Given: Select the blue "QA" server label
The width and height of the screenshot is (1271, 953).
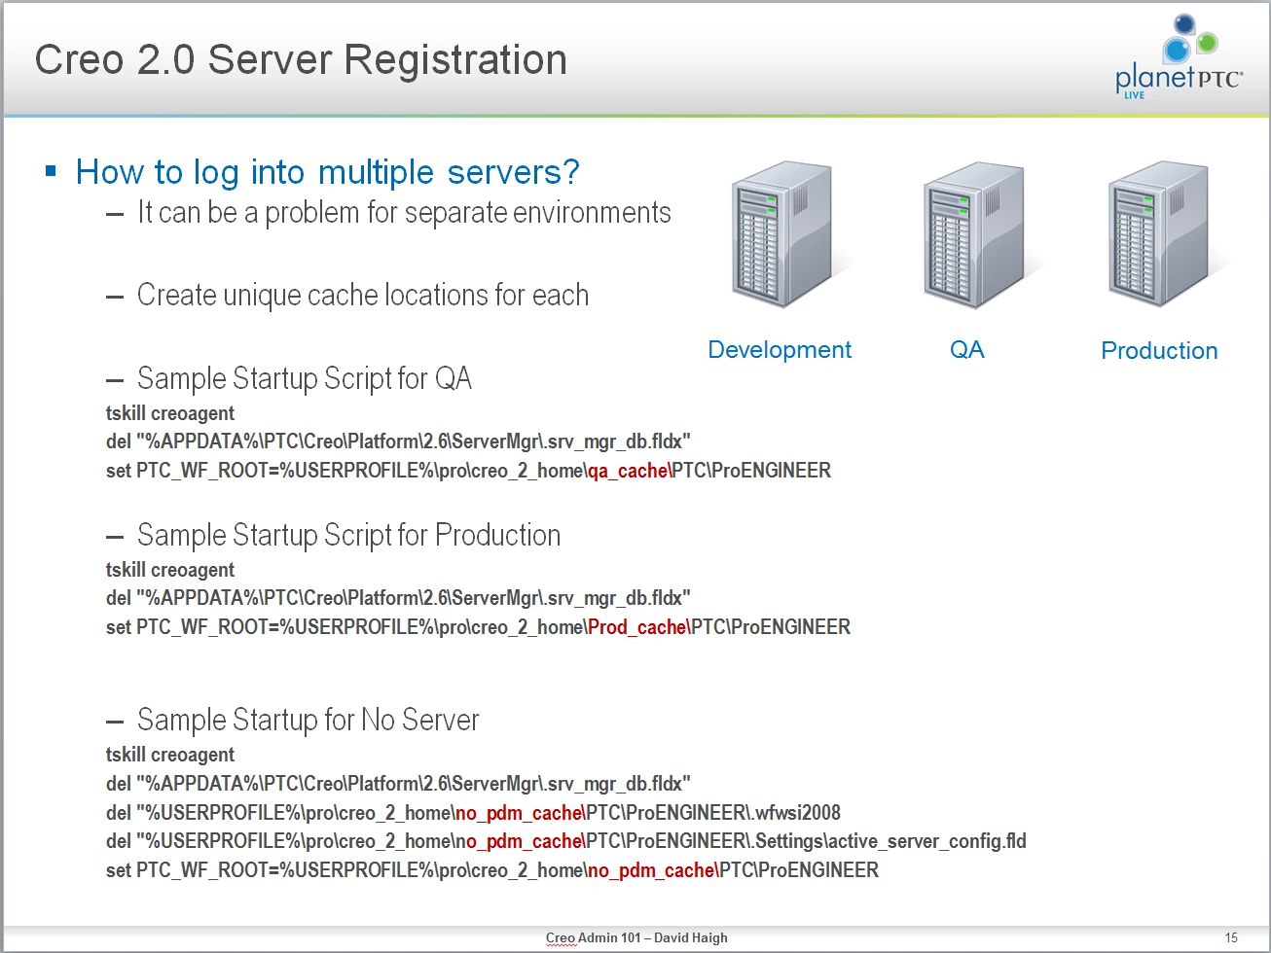Looking at the screenshot, I should (x=967, y=350).
